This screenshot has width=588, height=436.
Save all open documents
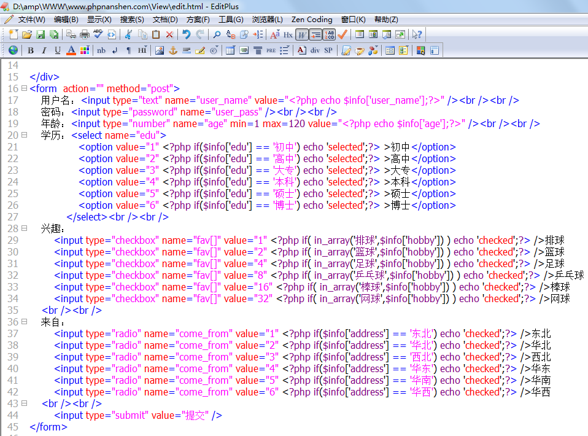click(54, 34)
